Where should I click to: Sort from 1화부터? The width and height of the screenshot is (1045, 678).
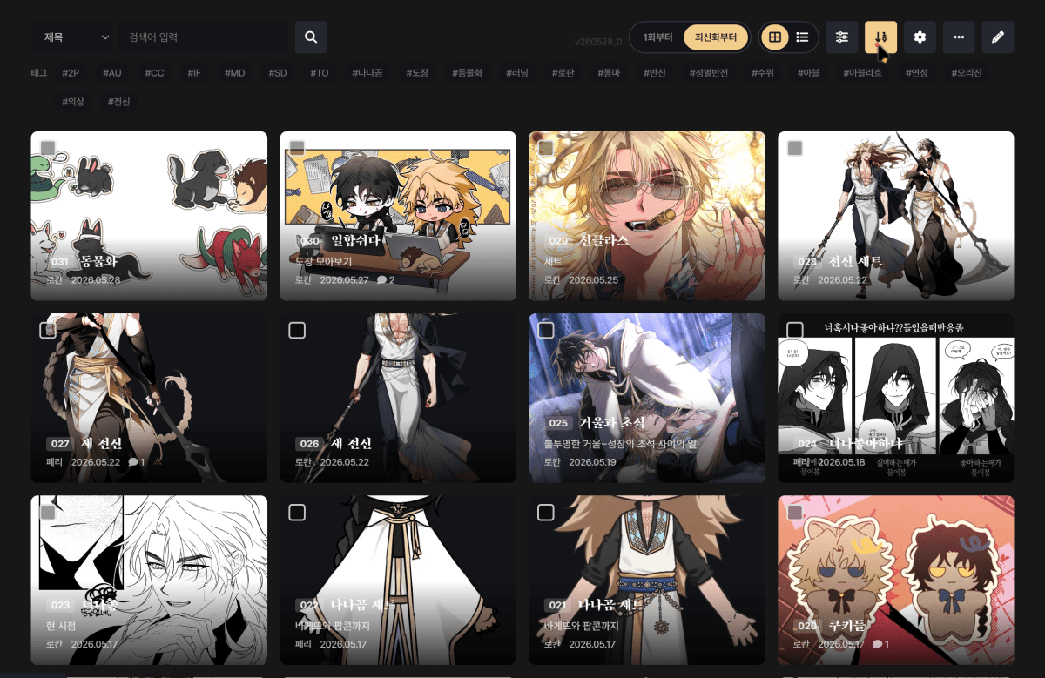[x=657, y=37]
